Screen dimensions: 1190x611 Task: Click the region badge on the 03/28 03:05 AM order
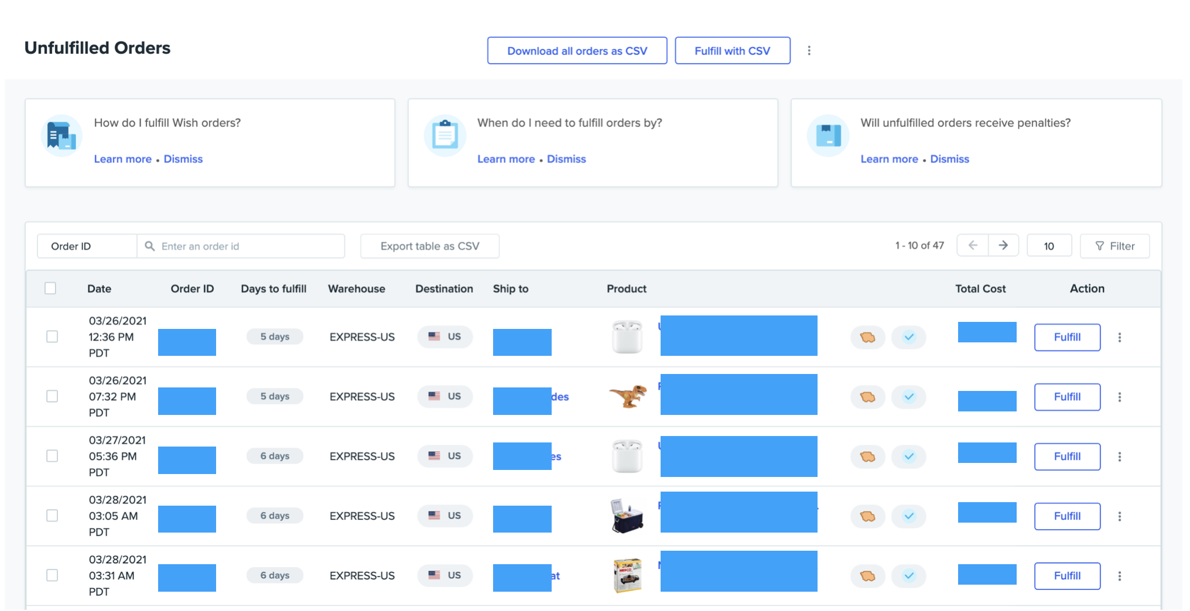(867, 516)
